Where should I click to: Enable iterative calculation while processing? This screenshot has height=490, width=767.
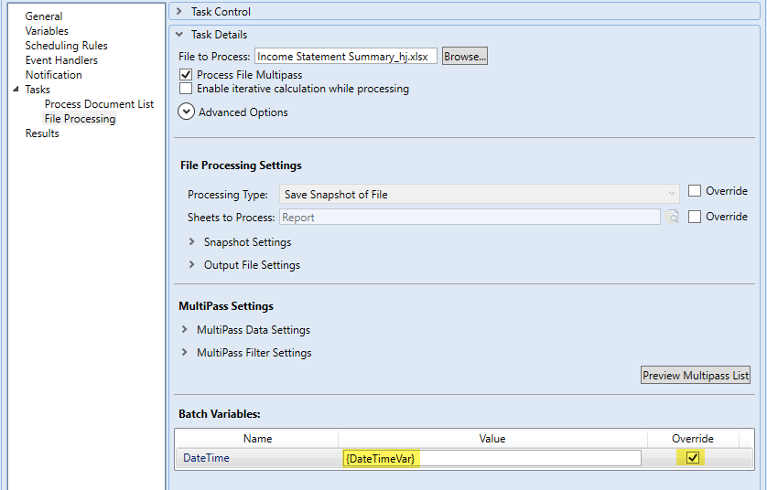(x=186, y=90)
